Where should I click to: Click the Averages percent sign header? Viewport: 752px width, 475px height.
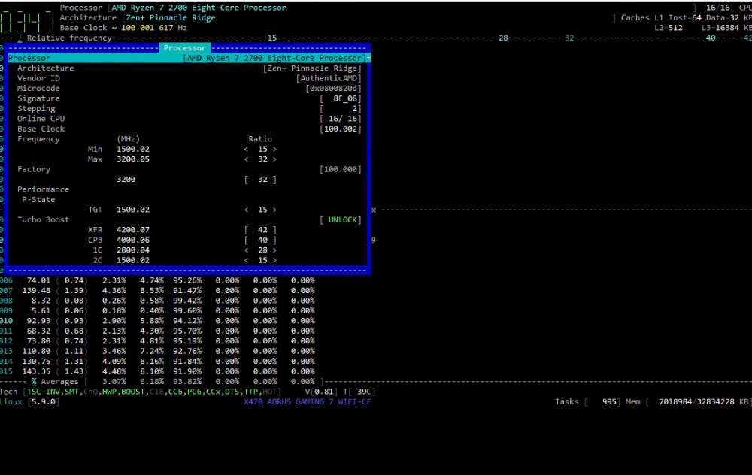34,382
